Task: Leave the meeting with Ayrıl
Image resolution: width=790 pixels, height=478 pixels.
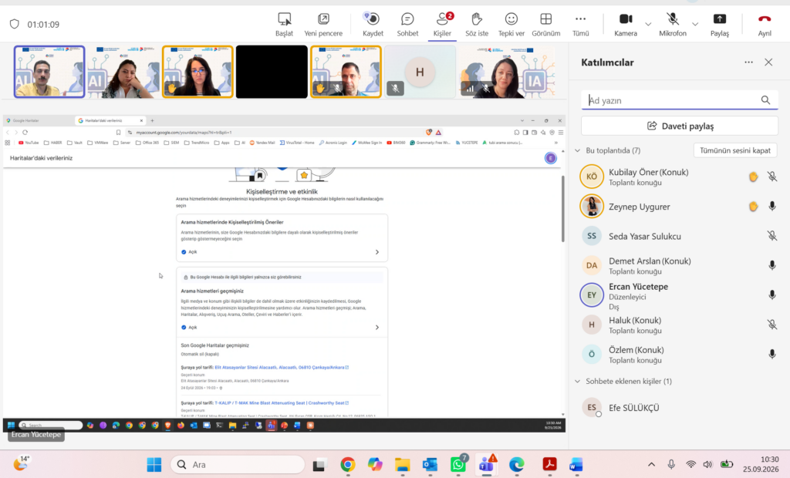Action: (x=765, y=24)
